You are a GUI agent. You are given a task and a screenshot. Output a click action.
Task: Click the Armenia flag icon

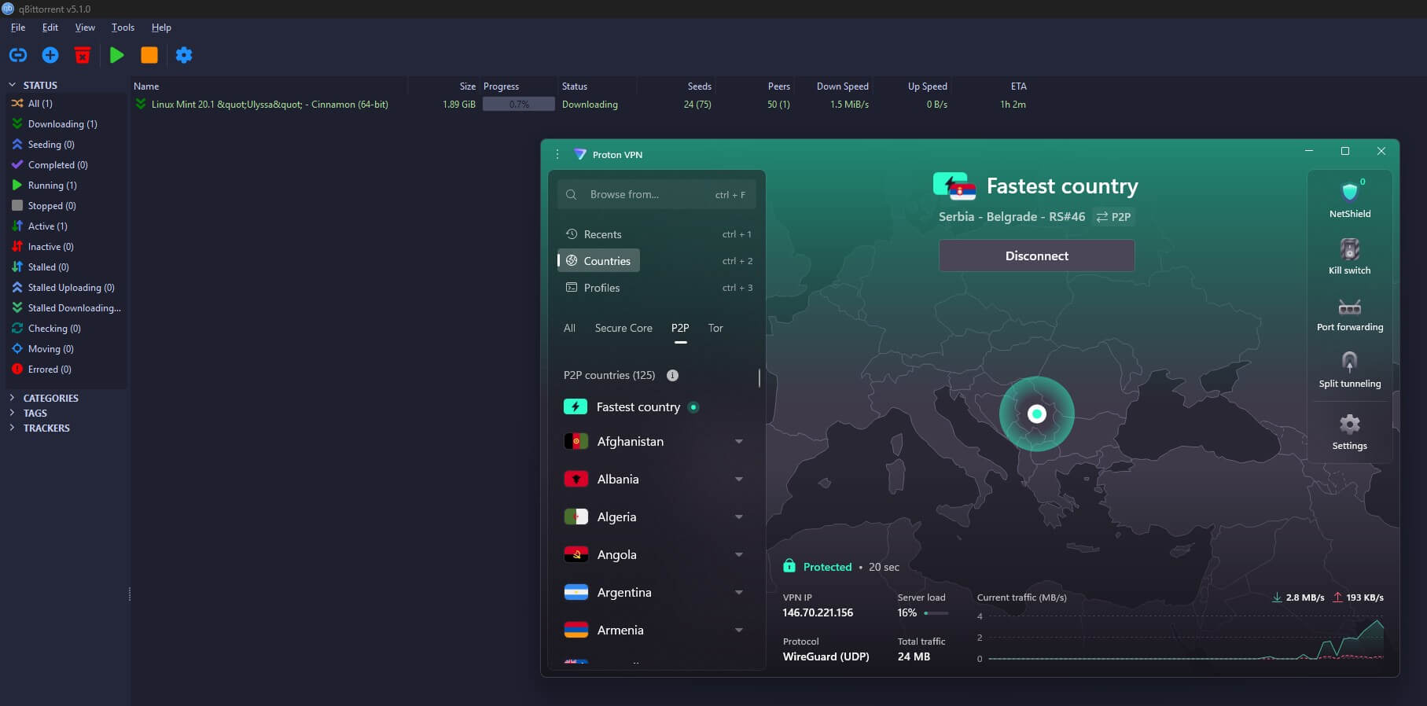(x=576, y=630)
